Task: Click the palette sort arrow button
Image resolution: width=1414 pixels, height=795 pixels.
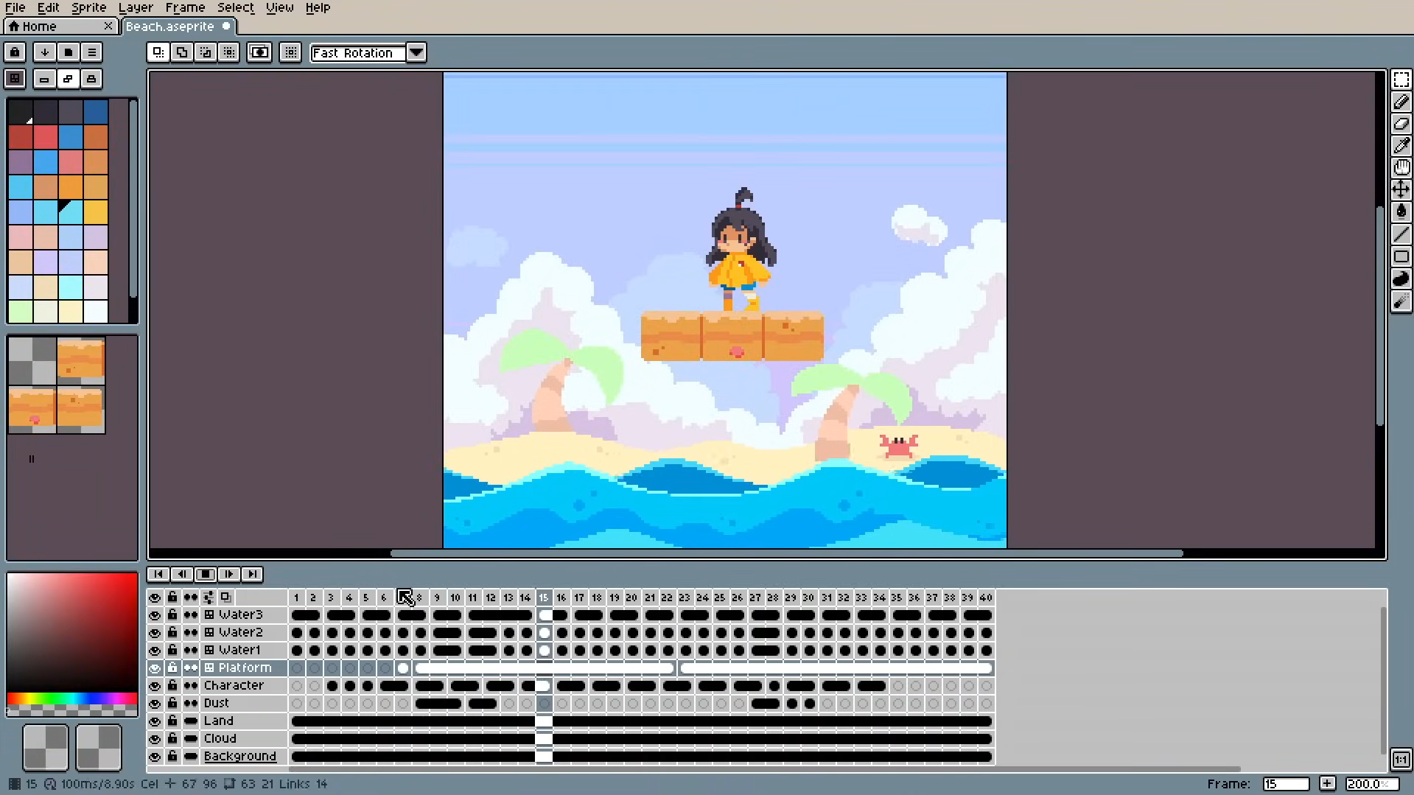Action: pyautogui.click(x=44, y=52)
